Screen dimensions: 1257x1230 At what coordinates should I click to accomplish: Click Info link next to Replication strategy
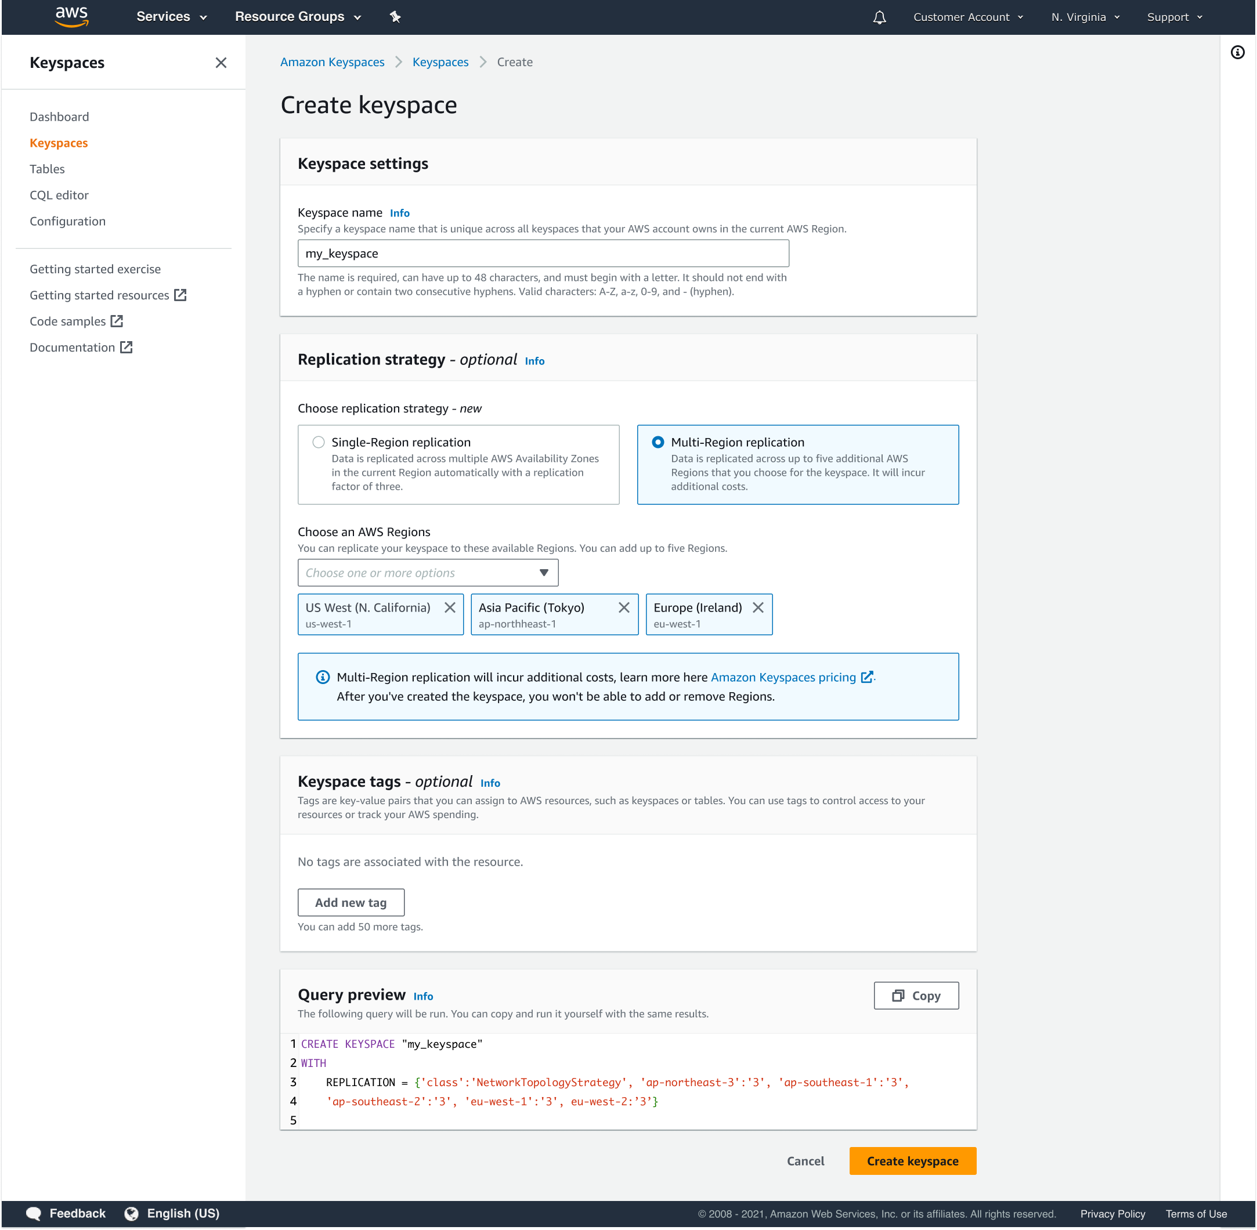tap(534, 361)
